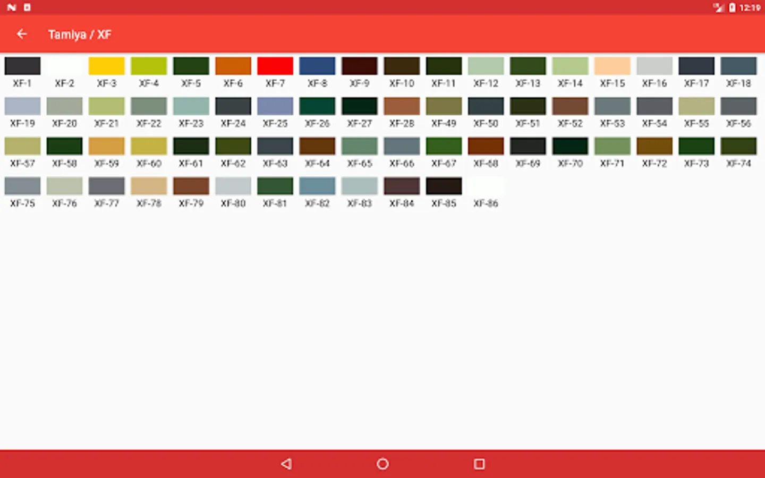Screen dimensions: 765x478
Task: Select the XF-16 light gray swatch
Action: point(654,66)
